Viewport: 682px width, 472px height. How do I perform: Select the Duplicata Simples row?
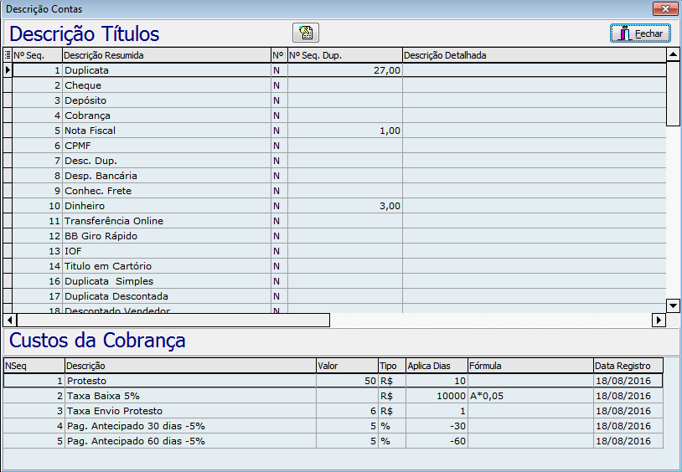339,281
